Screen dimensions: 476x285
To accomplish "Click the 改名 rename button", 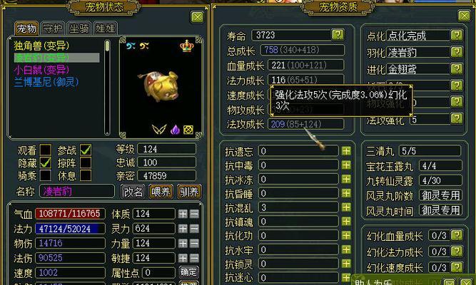I will click(133, 192).
